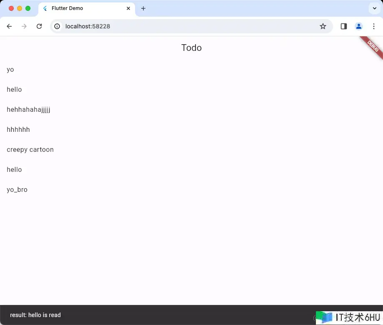Select the 'yo' todo item
Screen dimensions: 383x325
coord(191,69)
